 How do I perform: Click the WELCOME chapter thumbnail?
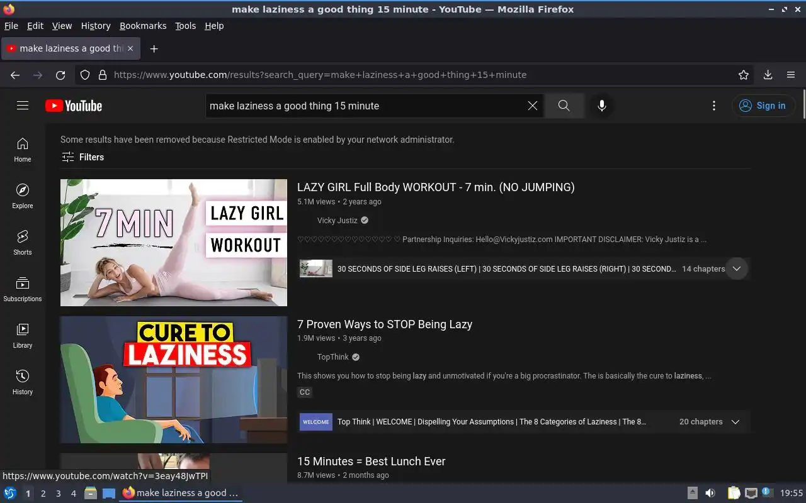pyautogui.click(x=316, y=422)
